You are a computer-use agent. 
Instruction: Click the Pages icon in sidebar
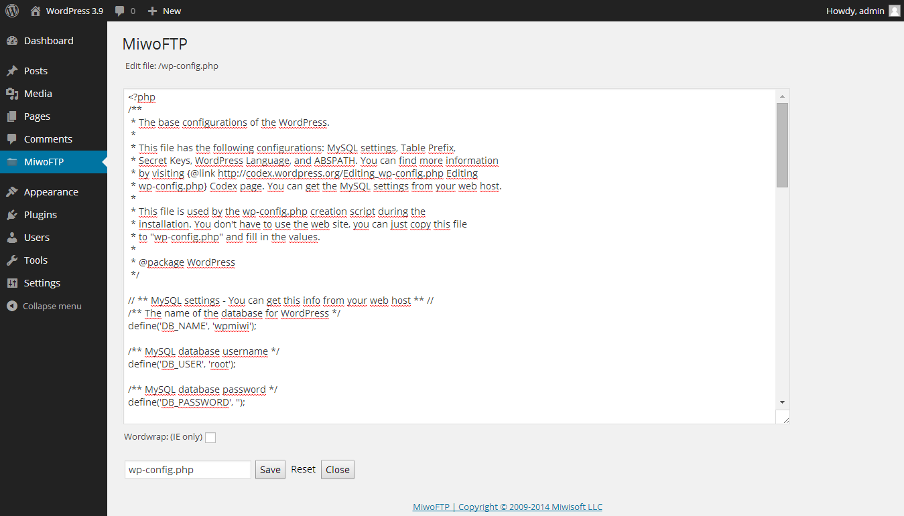12,116
